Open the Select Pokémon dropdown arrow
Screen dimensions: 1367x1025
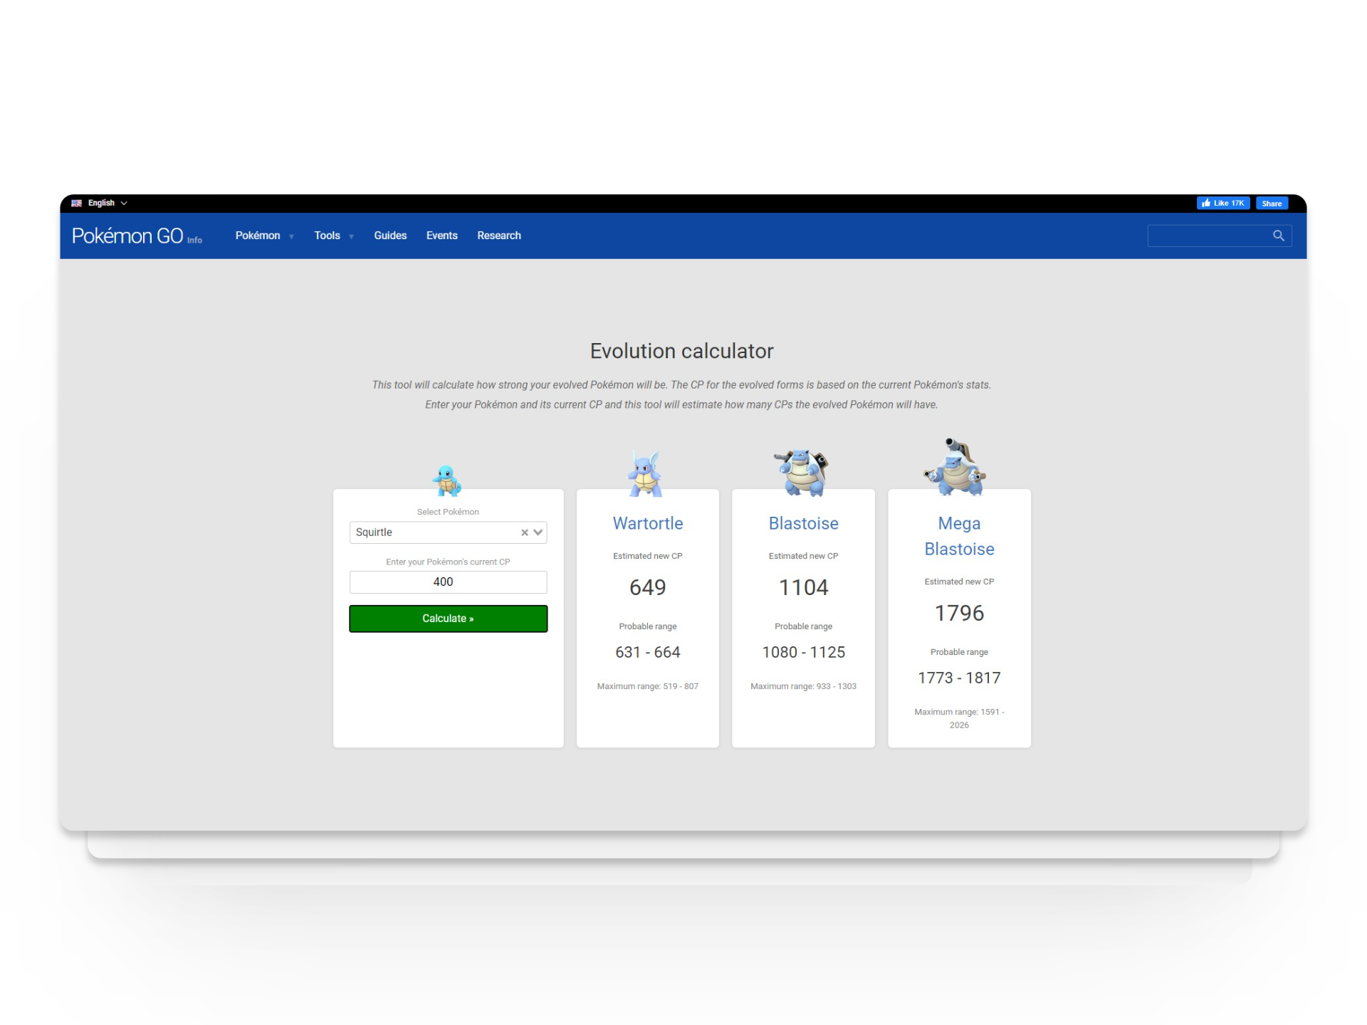(x=538, y=532)
